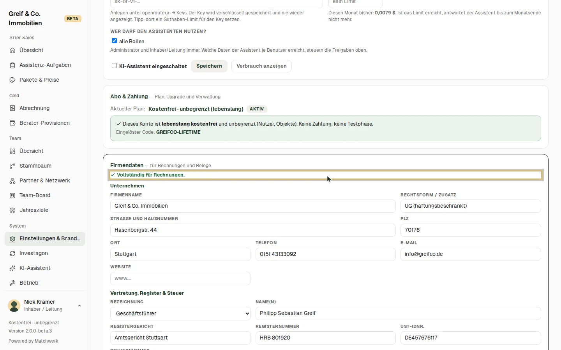Click the USt-IdNr. input field
Viewport: 561px width, 350px height.
[471, 338]
